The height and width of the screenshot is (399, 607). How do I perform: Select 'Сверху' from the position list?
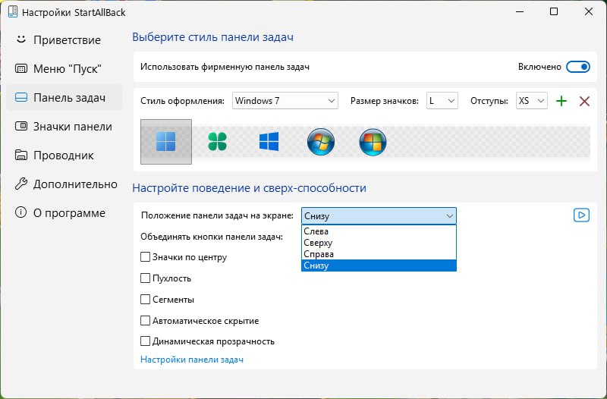[x=318, y=243]
